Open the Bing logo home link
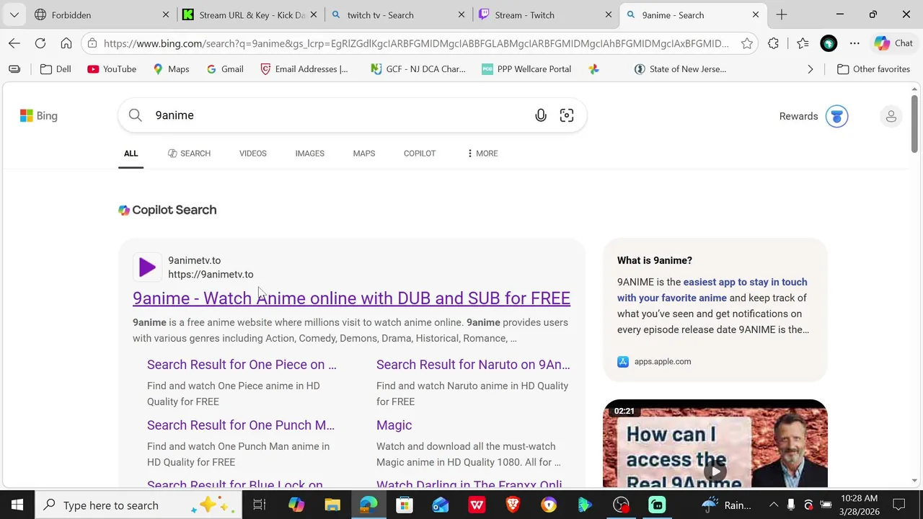This screenshot has height=519, width=923. click(x=39, y=116)
